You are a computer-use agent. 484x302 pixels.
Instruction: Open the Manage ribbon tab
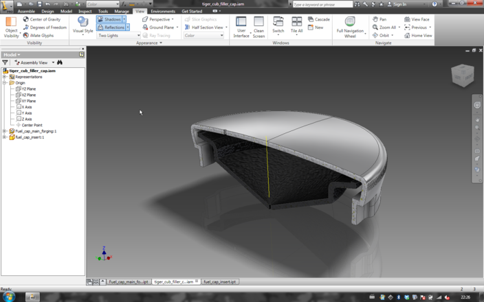[122, 12]
